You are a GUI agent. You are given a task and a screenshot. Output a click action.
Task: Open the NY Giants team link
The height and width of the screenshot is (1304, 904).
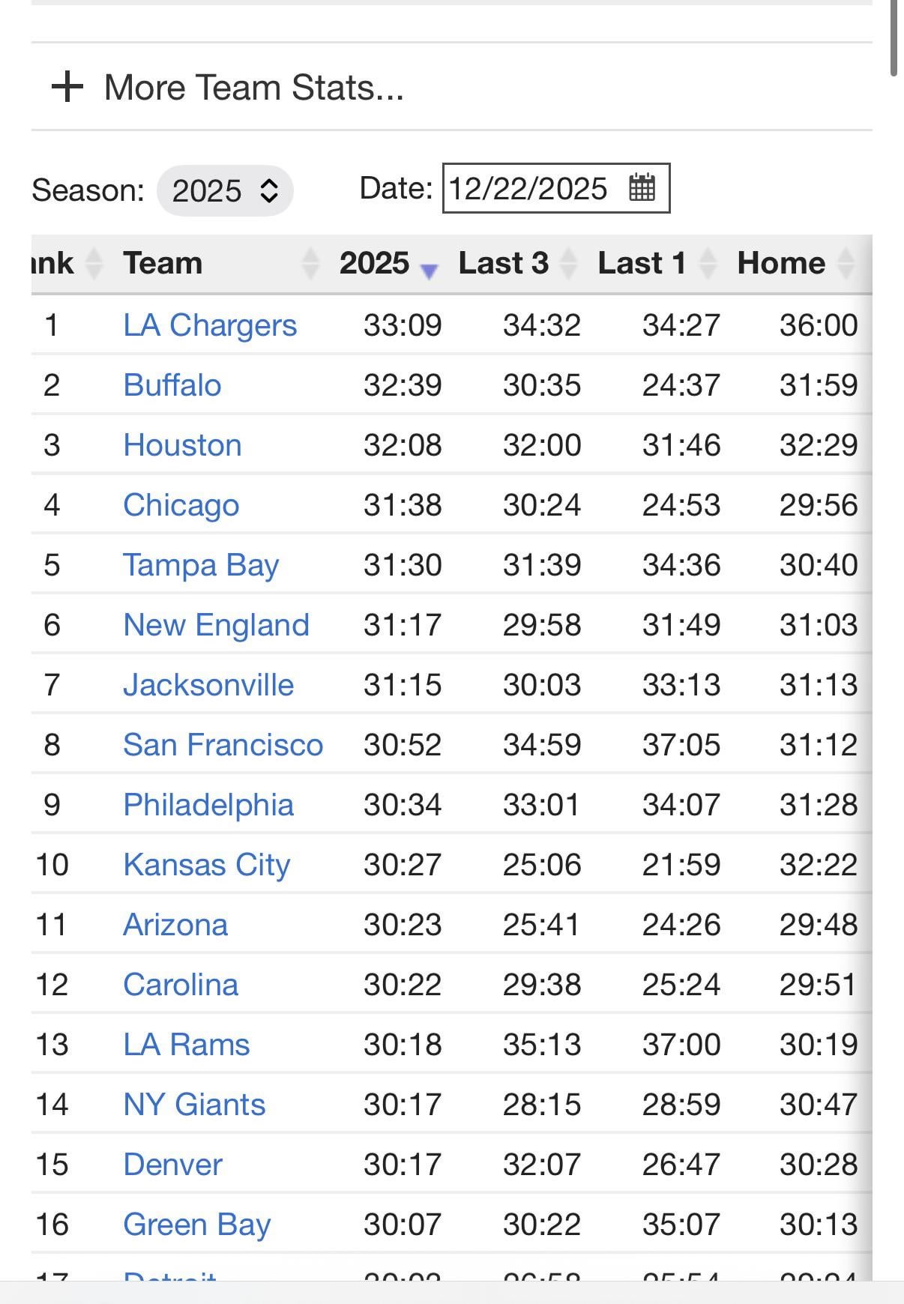click(x=194, y=1105)
